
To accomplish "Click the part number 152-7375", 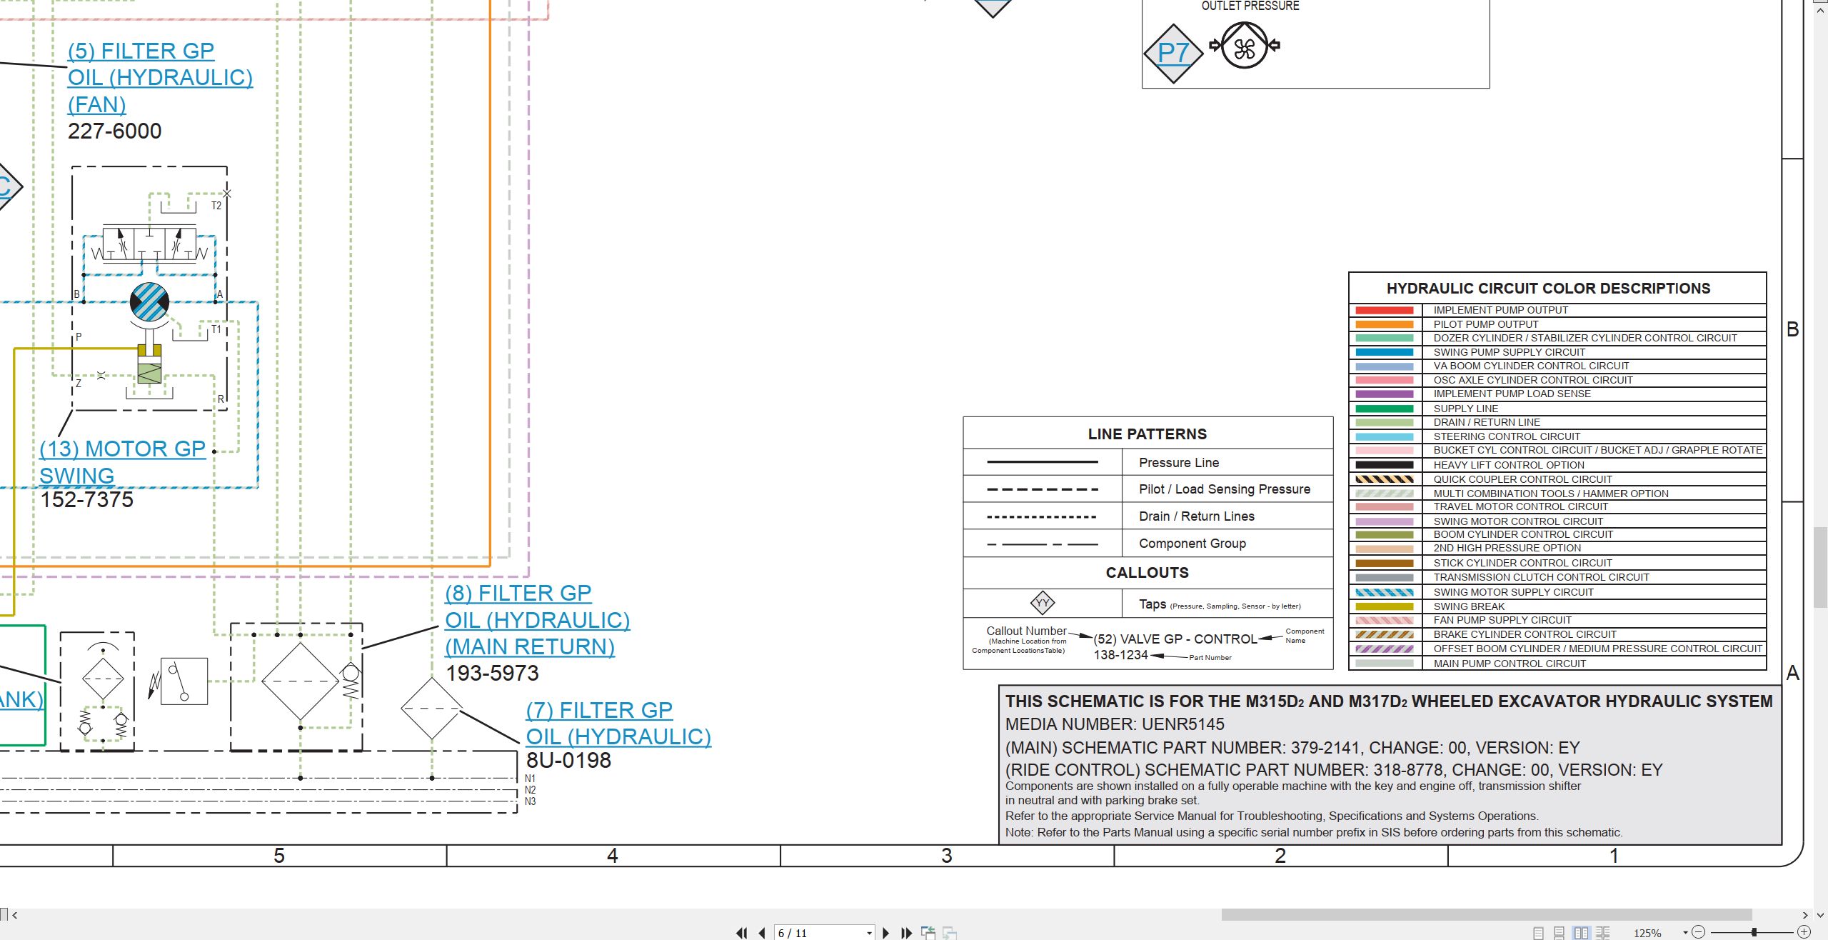I will pyautogui.click(x=86, y=500).
